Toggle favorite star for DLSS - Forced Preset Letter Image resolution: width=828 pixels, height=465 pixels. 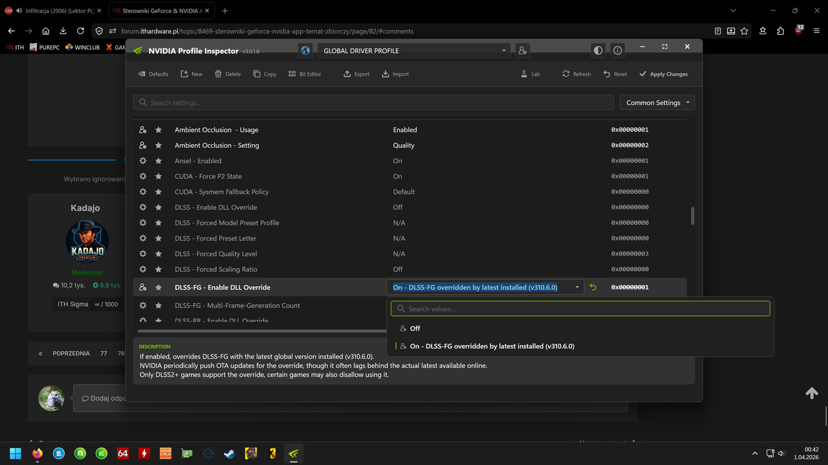pos(158,238)
